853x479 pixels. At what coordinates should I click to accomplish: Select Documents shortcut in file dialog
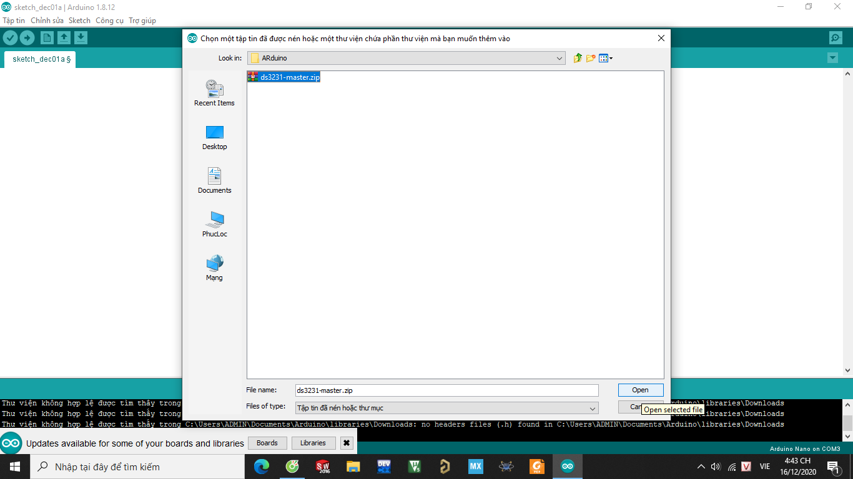tap(214, 181)
